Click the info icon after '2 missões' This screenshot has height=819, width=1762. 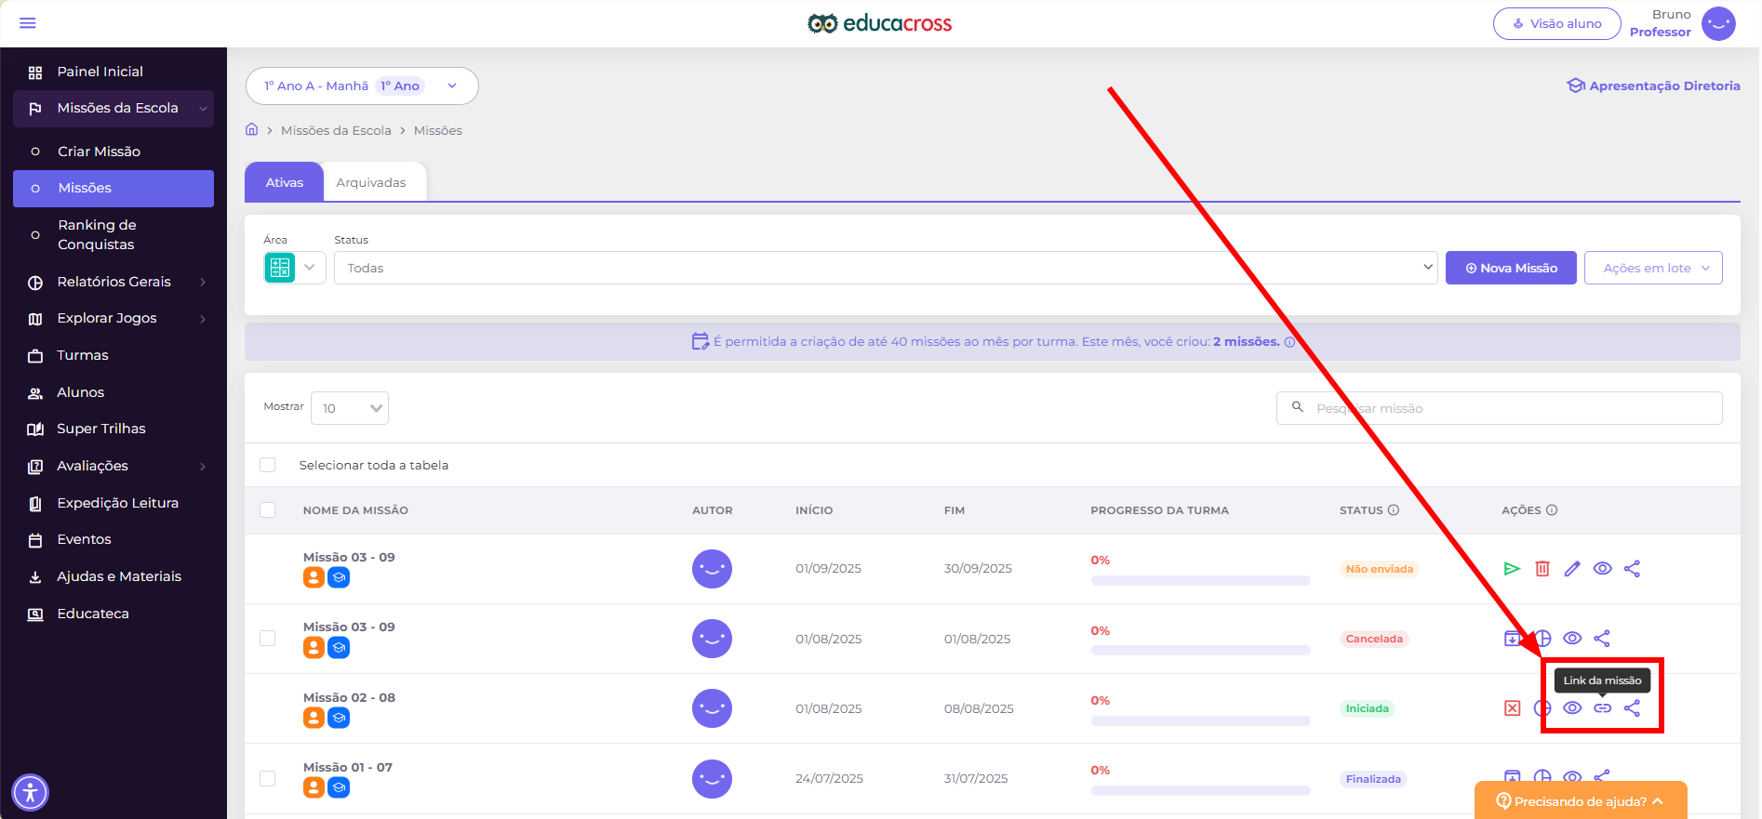pos(1290,342)
